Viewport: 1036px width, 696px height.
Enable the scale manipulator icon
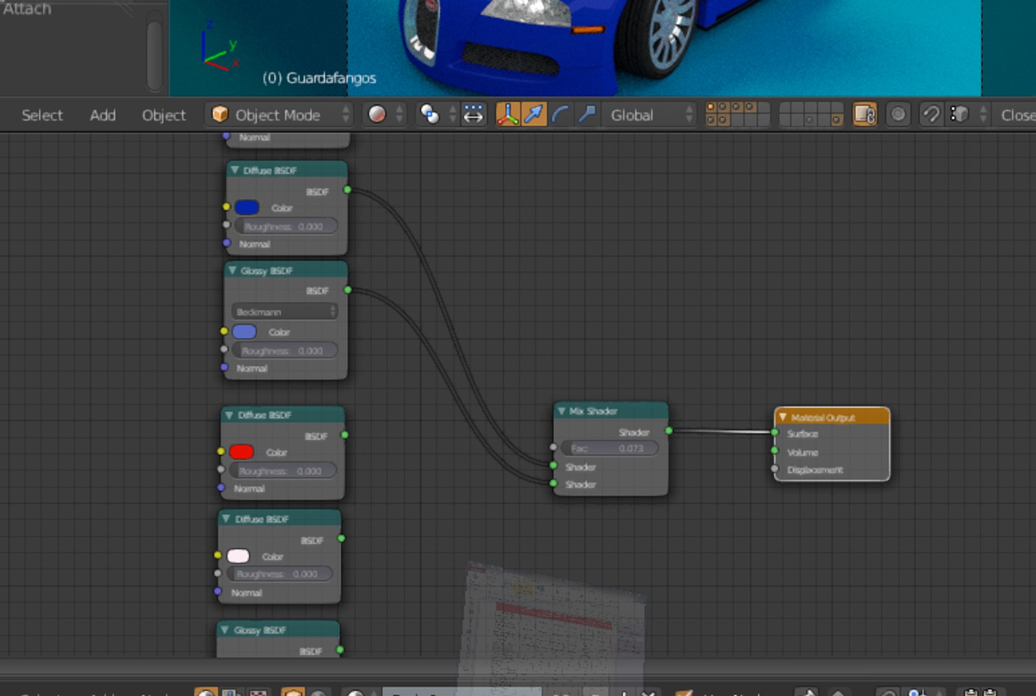coord(587,115)
